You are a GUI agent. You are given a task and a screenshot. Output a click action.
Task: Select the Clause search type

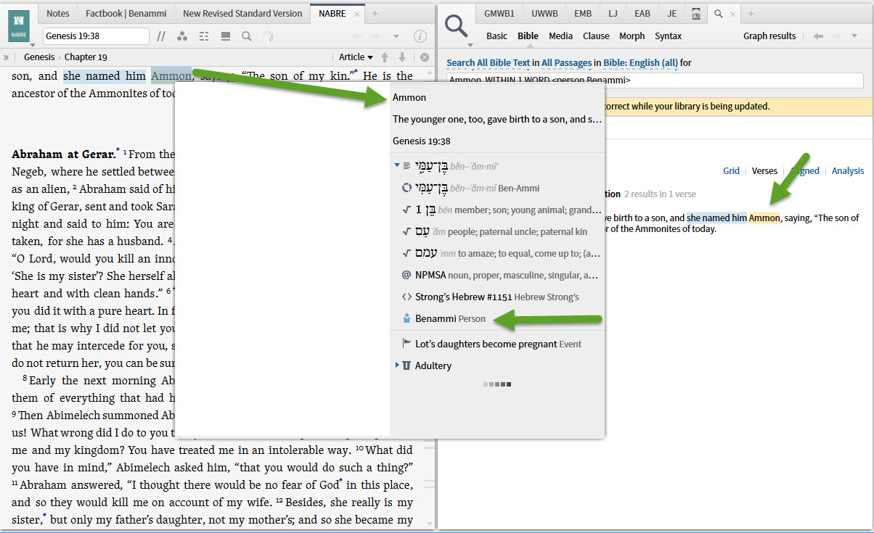pyautogui.click(x=596, y=36)
